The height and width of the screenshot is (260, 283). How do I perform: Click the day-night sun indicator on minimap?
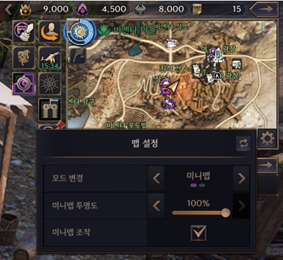pyautogui.click(x=80, y=32)
